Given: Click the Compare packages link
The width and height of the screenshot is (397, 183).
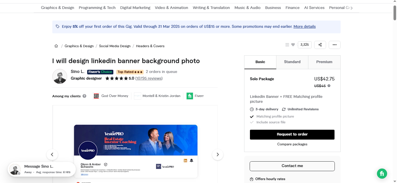Looking at the screenshot, I should point(292,144).
